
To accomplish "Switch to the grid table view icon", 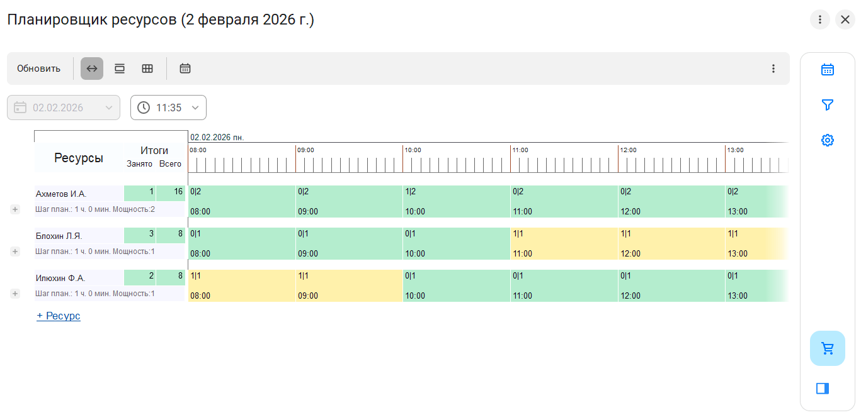I will (x=147, y=69).
